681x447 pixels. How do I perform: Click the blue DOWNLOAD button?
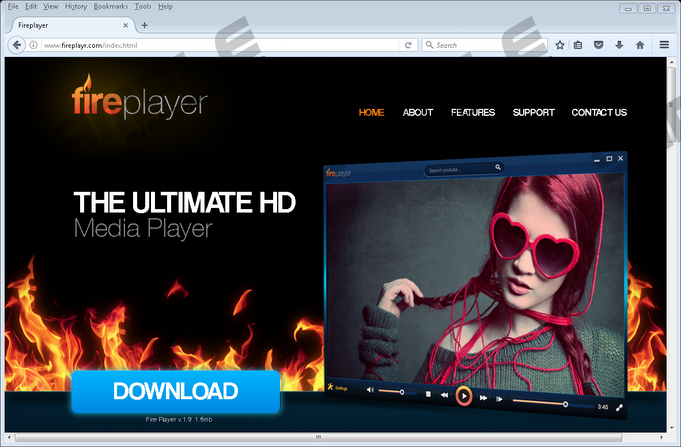(x=176, y=391)
